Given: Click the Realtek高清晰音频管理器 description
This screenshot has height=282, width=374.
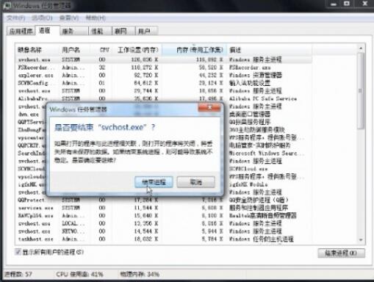Looking at the screenshot, I should [263, 216].
